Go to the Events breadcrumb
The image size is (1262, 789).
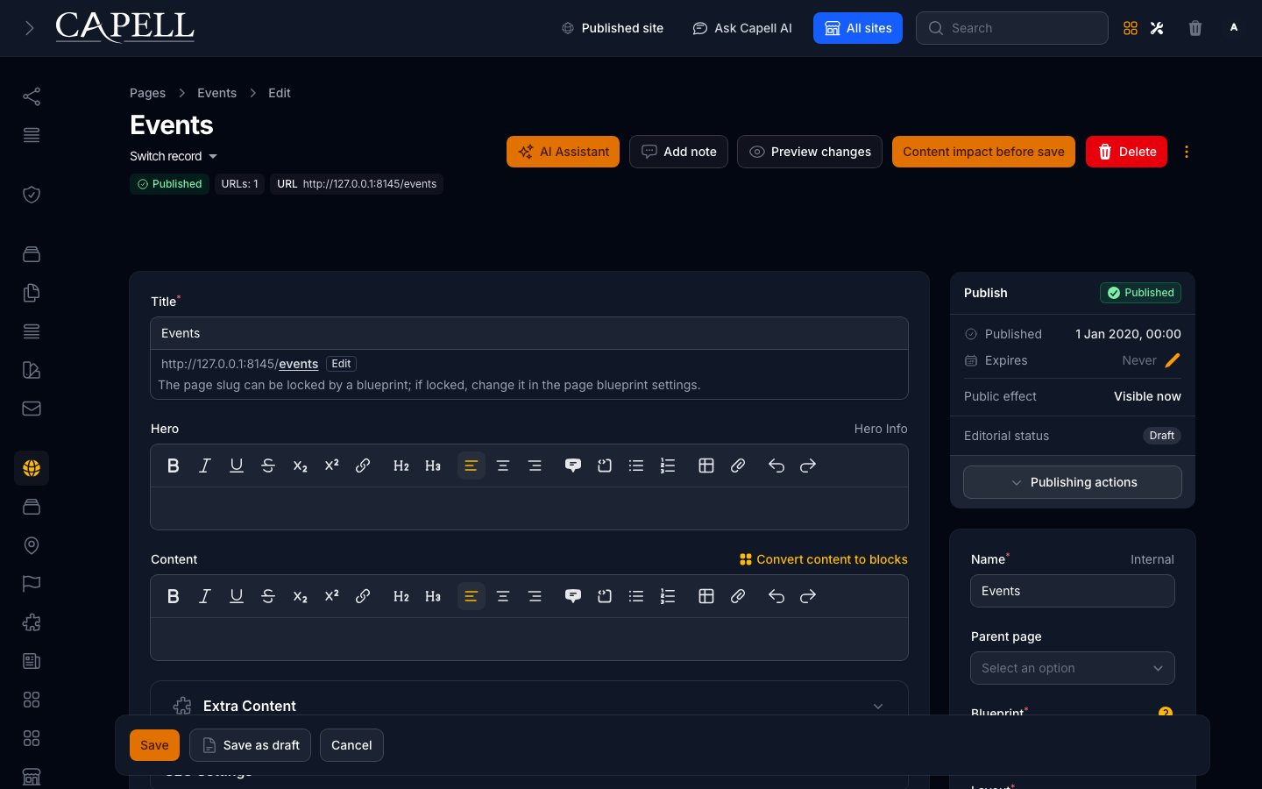tap(216, 93)
